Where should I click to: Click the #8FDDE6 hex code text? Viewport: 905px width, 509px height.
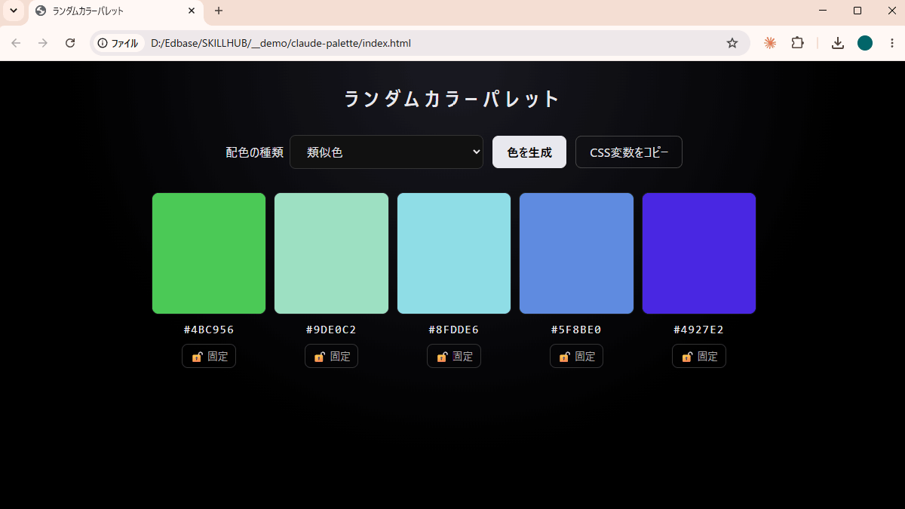pyautogui.click(x=454, y=330)
